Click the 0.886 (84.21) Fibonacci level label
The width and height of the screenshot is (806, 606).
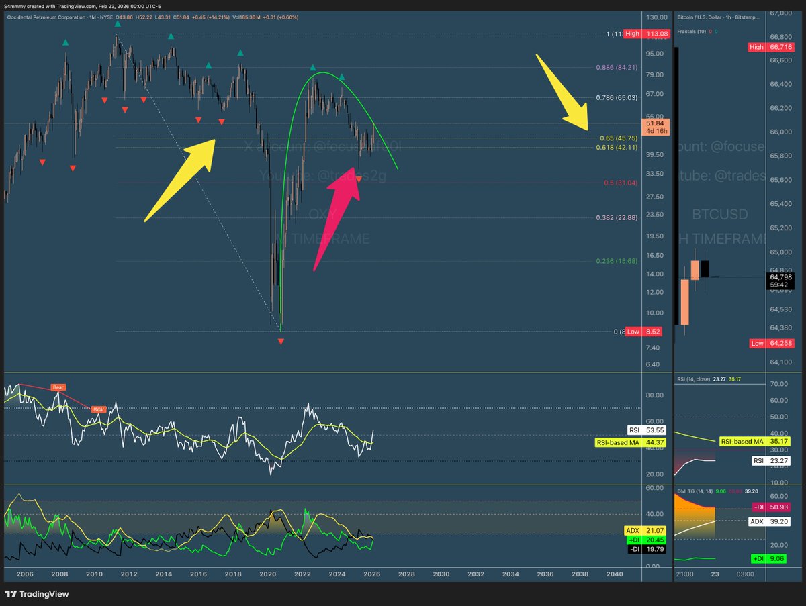click(615, 68)
